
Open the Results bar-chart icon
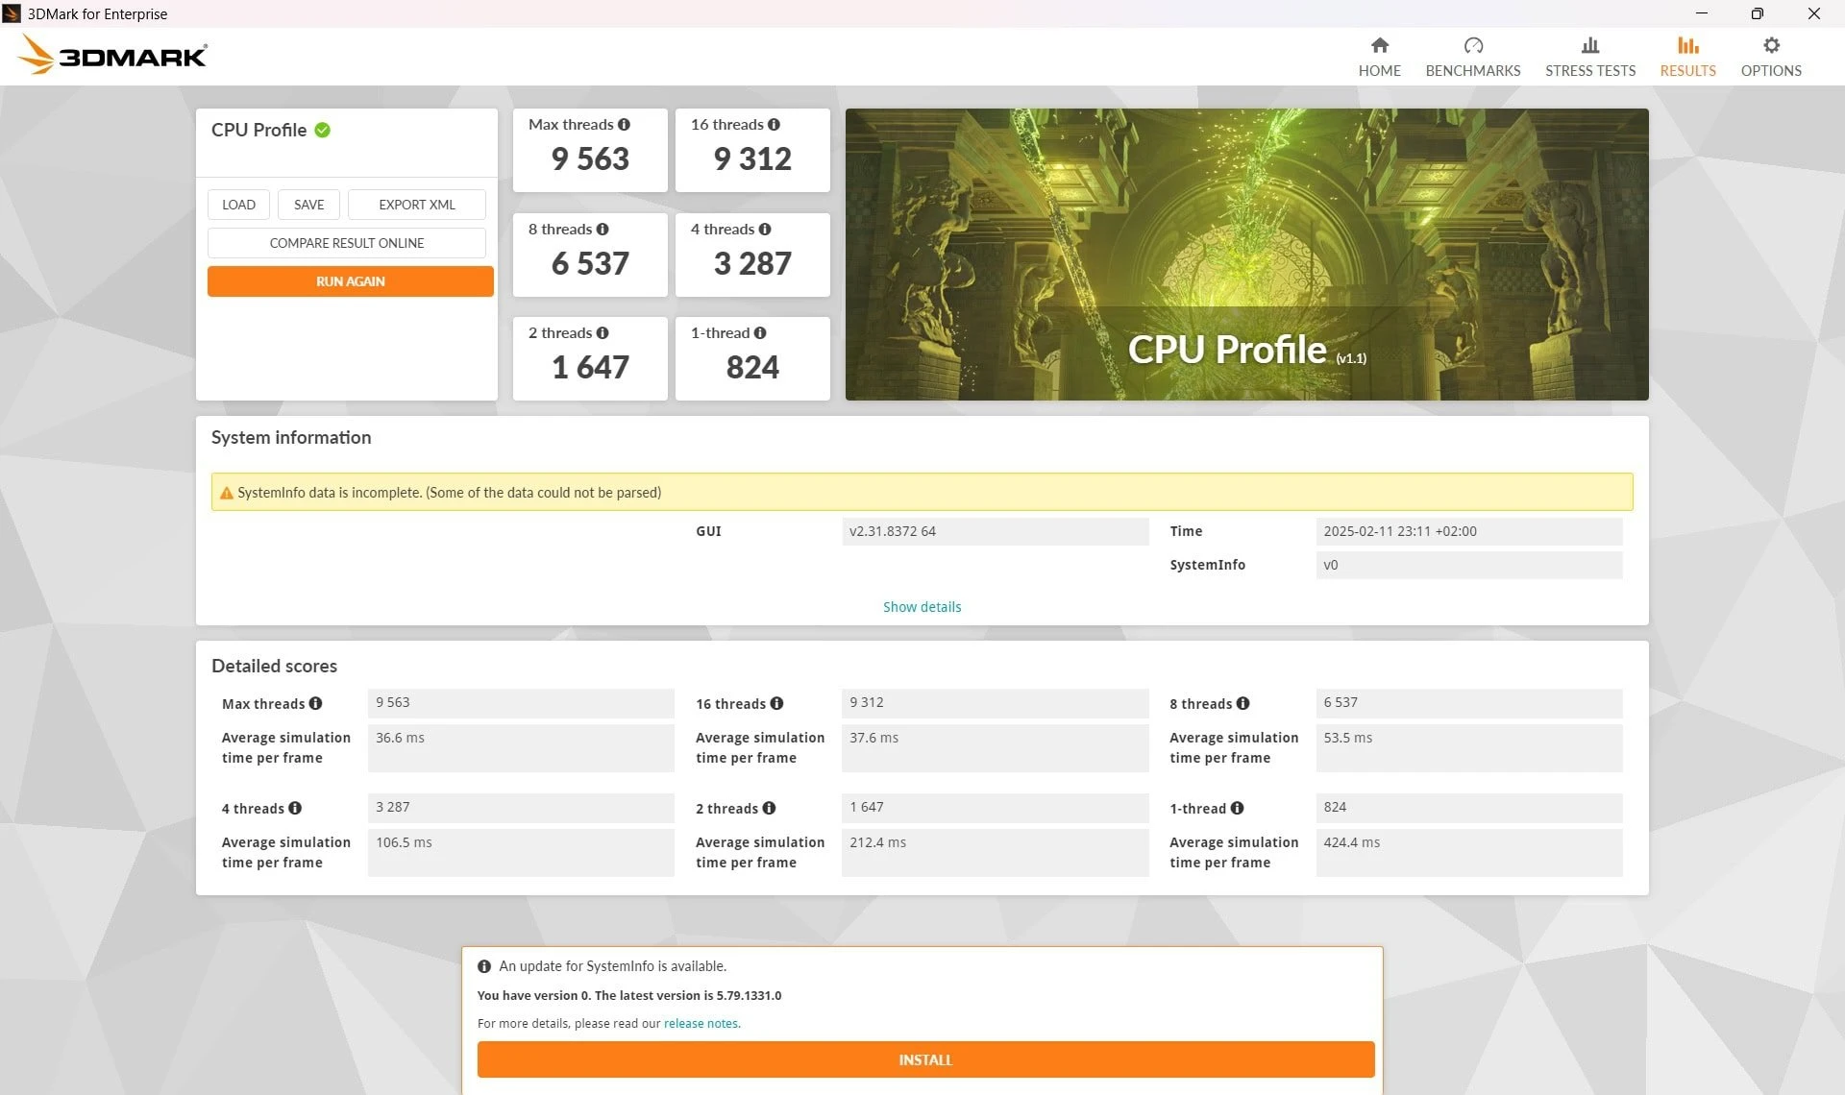point(1687,45)
